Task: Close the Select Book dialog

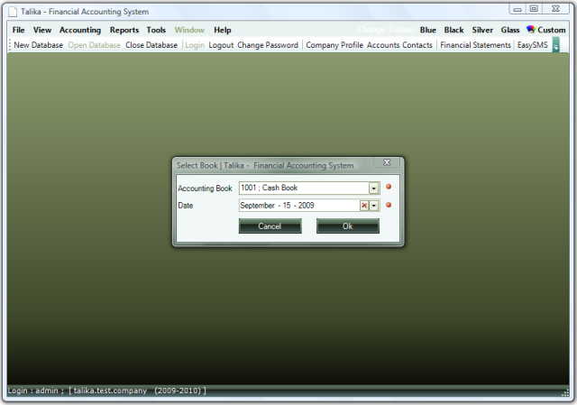Action: (387, 162)
